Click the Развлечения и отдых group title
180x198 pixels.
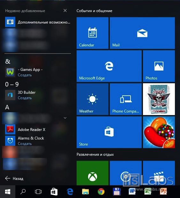[95, 154]
